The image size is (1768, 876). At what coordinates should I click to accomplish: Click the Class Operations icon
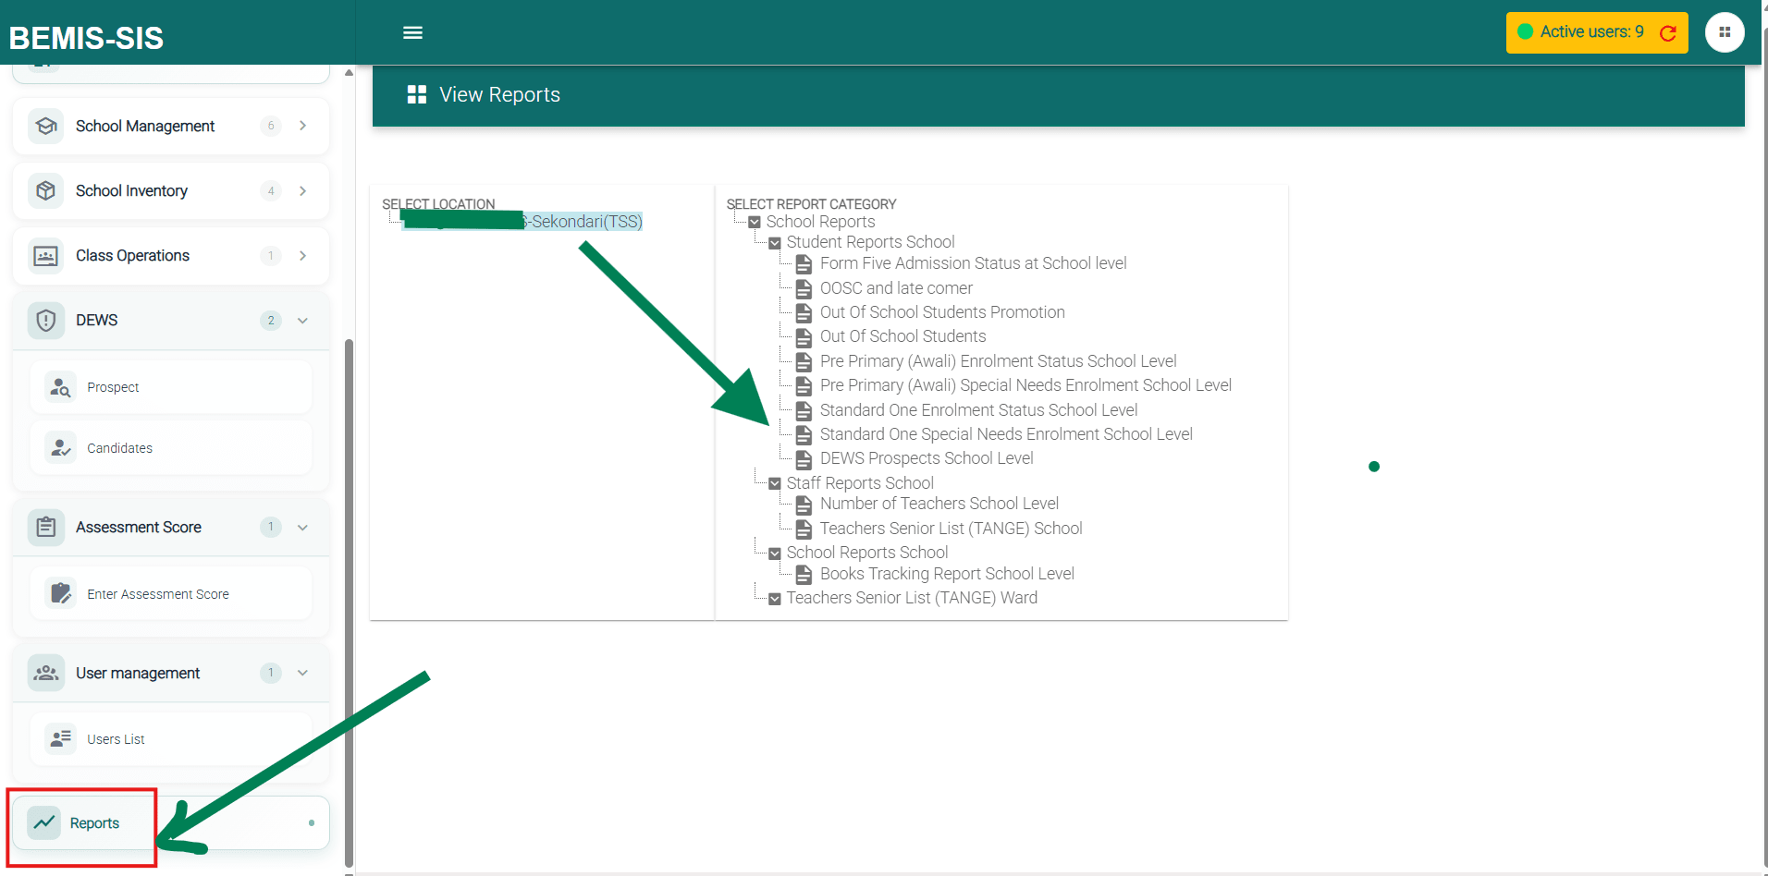point(46,256)
